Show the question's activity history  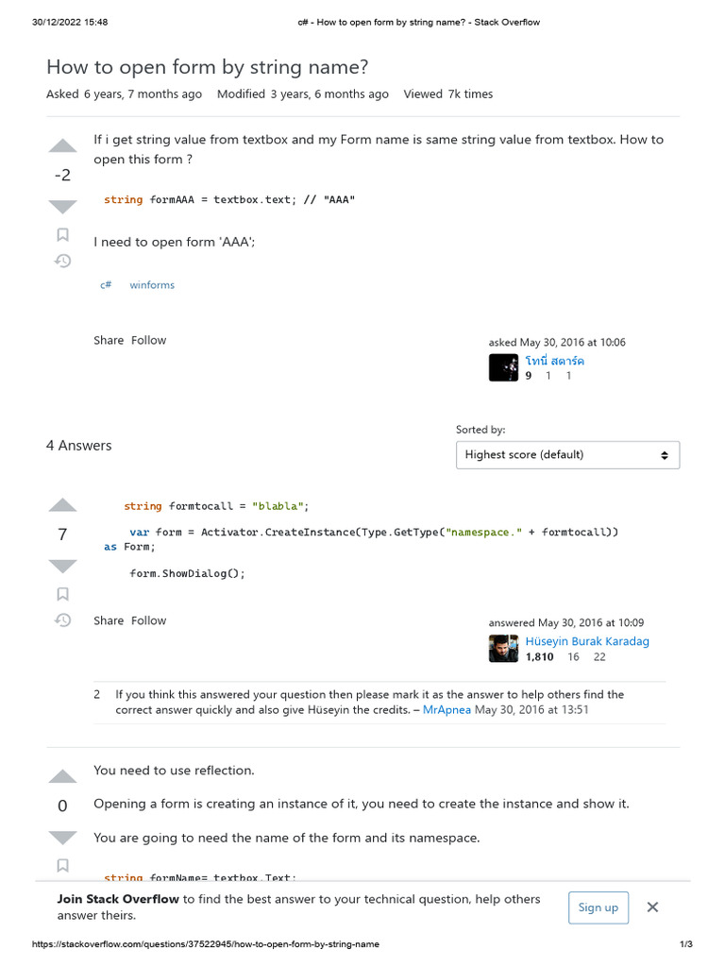(x=62, y=261)
